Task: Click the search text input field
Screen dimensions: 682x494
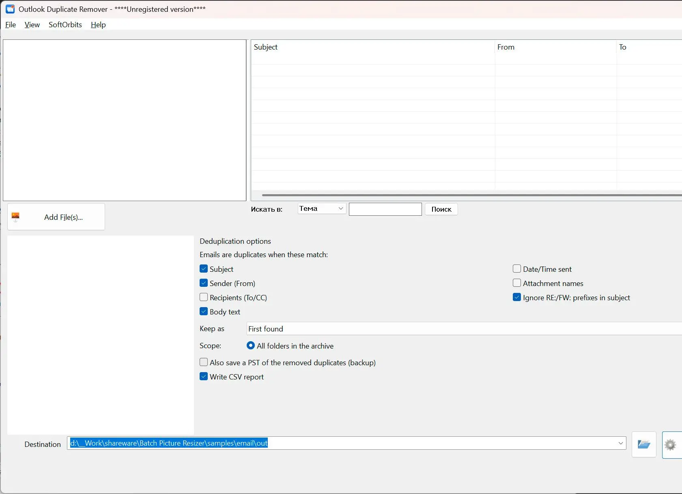Action: tap(385, 209)
